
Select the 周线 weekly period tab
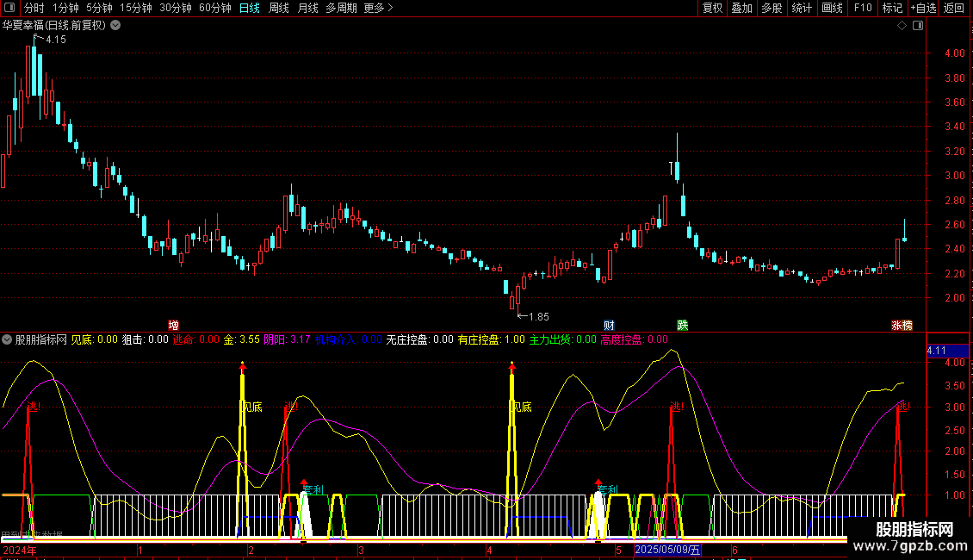point(278,9)
